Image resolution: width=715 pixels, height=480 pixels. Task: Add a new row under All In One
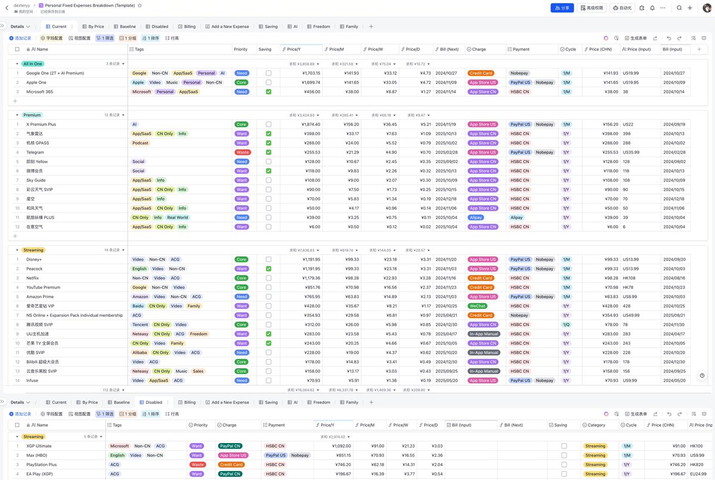point(16,101)
